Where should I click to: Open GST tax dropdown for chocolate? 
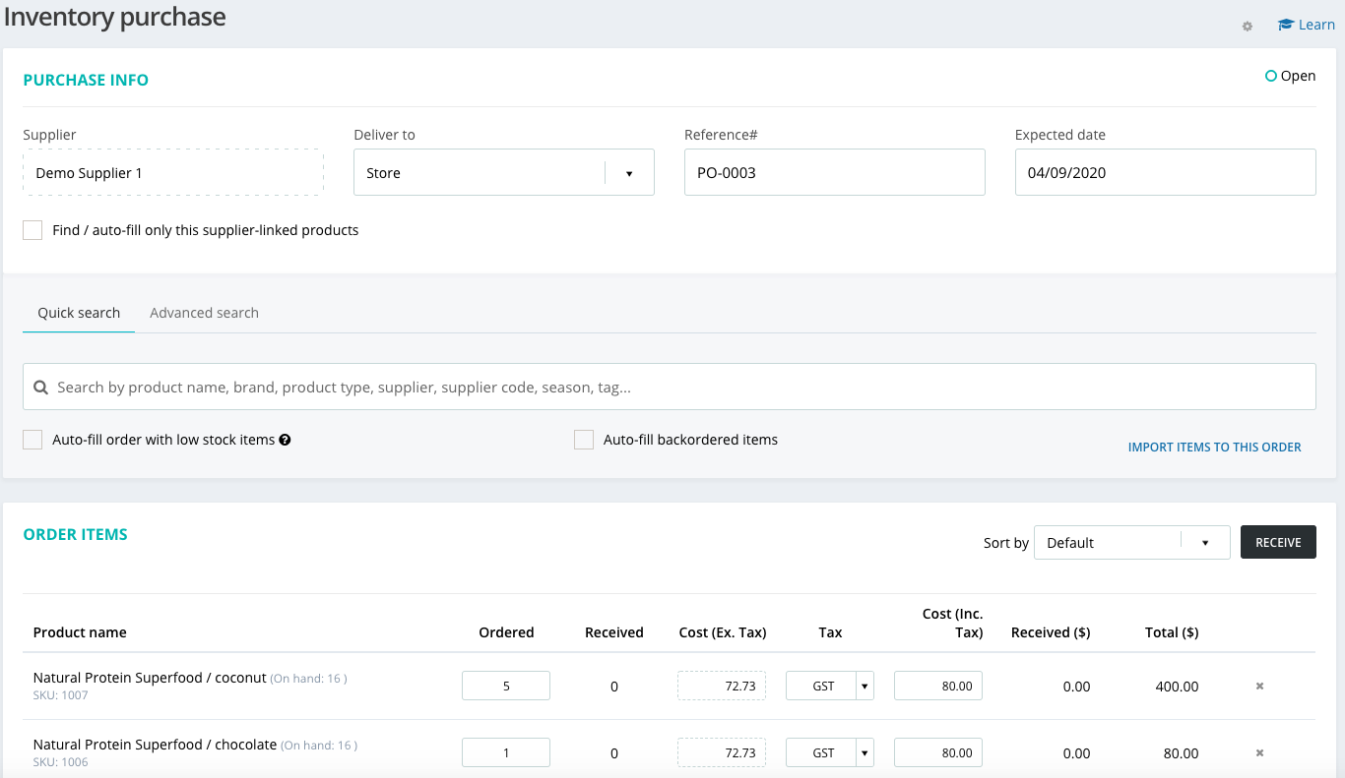coord(830,753)
